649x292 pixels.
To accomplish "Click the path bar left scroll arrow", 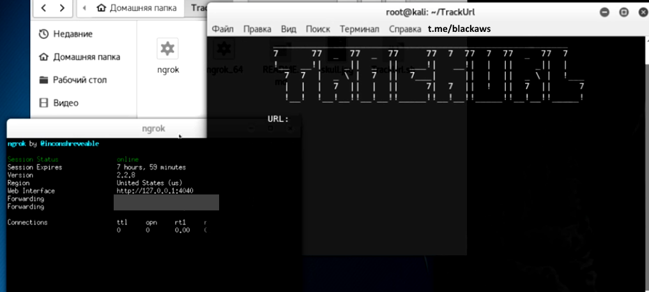I will point(85,8).
